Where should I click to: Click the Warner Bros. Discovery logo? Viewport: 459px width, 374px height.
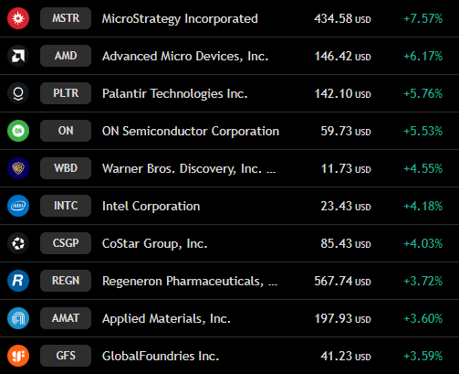(x=18, y=168)
